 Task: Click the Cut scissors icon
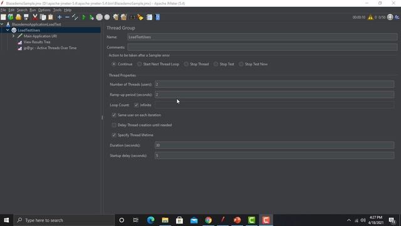point(35,17)
